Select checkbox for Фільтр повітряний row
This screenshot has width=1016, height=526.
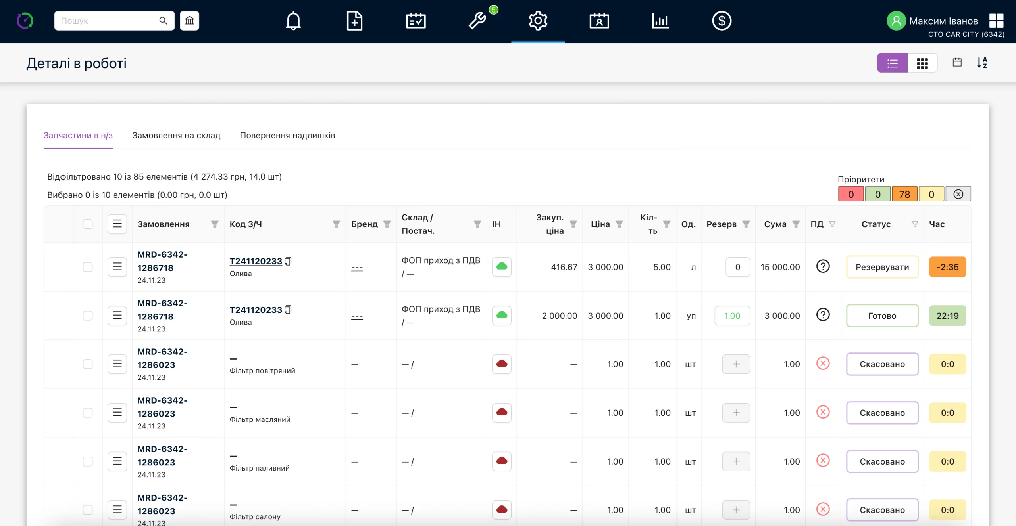tap(88, 364)
